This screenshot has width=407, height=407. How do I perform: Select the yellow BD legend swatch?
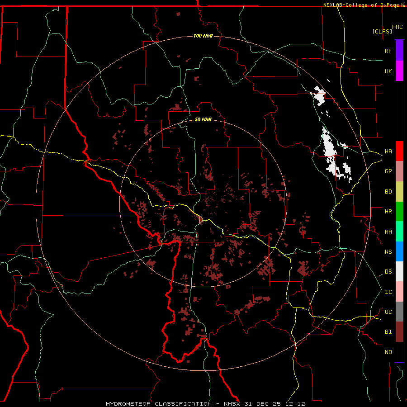coord(399,191)
